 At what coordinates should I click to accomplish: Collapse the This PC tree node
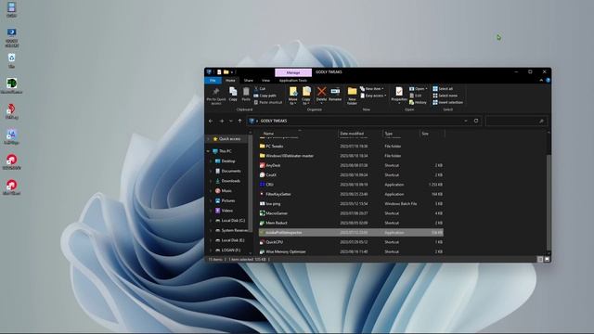point(208,151)
